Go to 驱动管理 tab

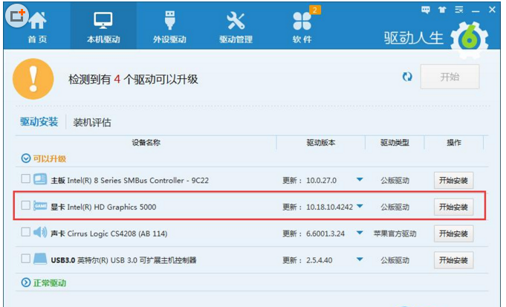[x=236, y=27]
